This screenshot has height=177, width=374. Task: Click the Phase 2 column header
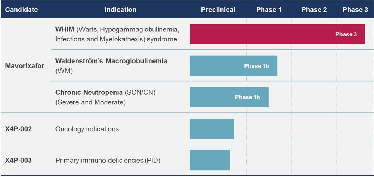314,10
